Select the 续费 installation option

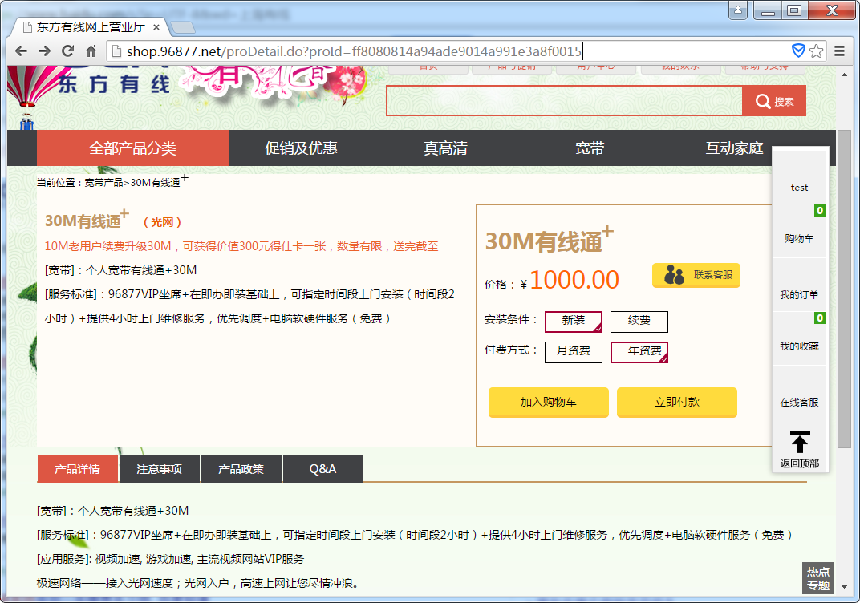(x=639, y=322)
